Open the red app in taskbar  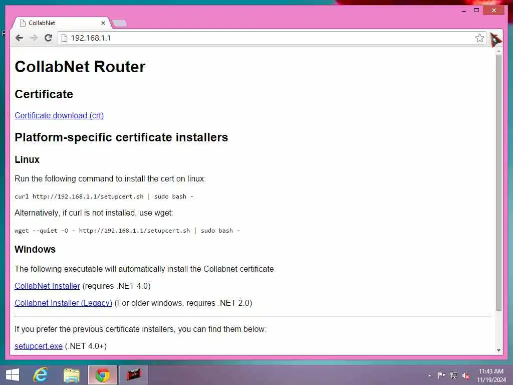coord(133,375)
